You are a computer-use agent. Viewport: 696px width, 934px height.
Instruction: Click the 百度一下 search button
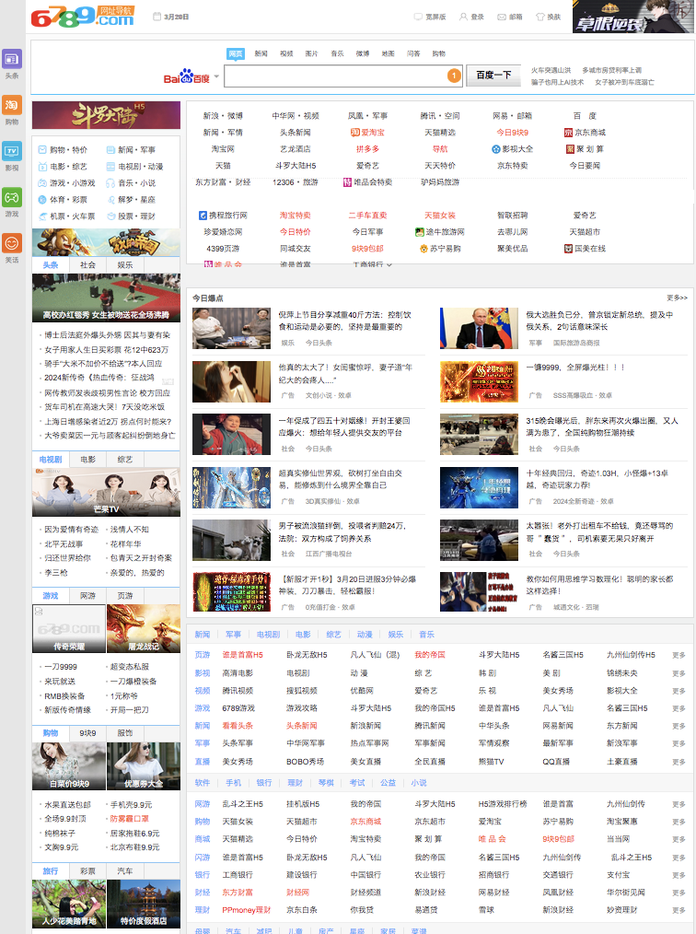pyautogui.click(x=493, y=75)
